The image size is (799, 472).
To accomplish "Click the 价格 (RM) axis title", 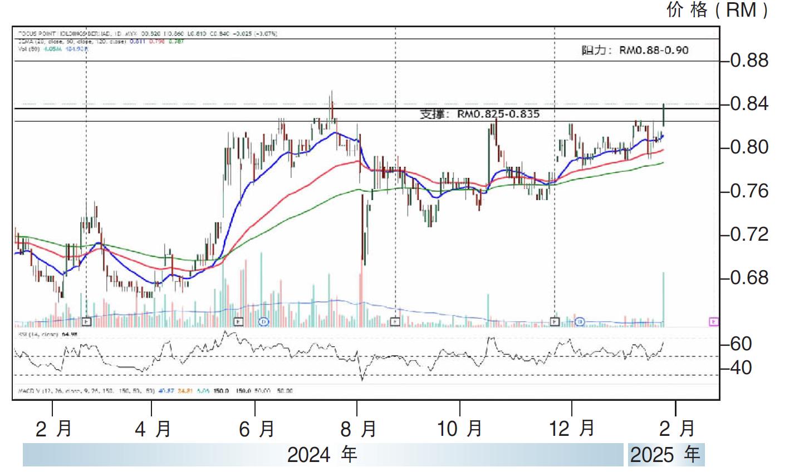I will point(718,10).
